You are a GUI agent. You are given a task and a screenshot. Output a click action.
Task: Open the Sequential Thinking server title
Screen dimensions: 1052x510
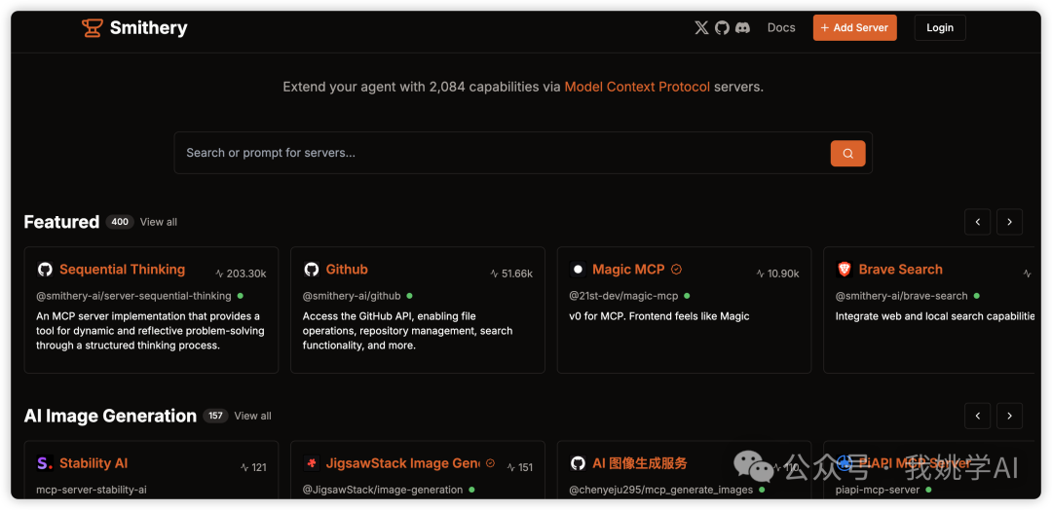coord(122,270)
